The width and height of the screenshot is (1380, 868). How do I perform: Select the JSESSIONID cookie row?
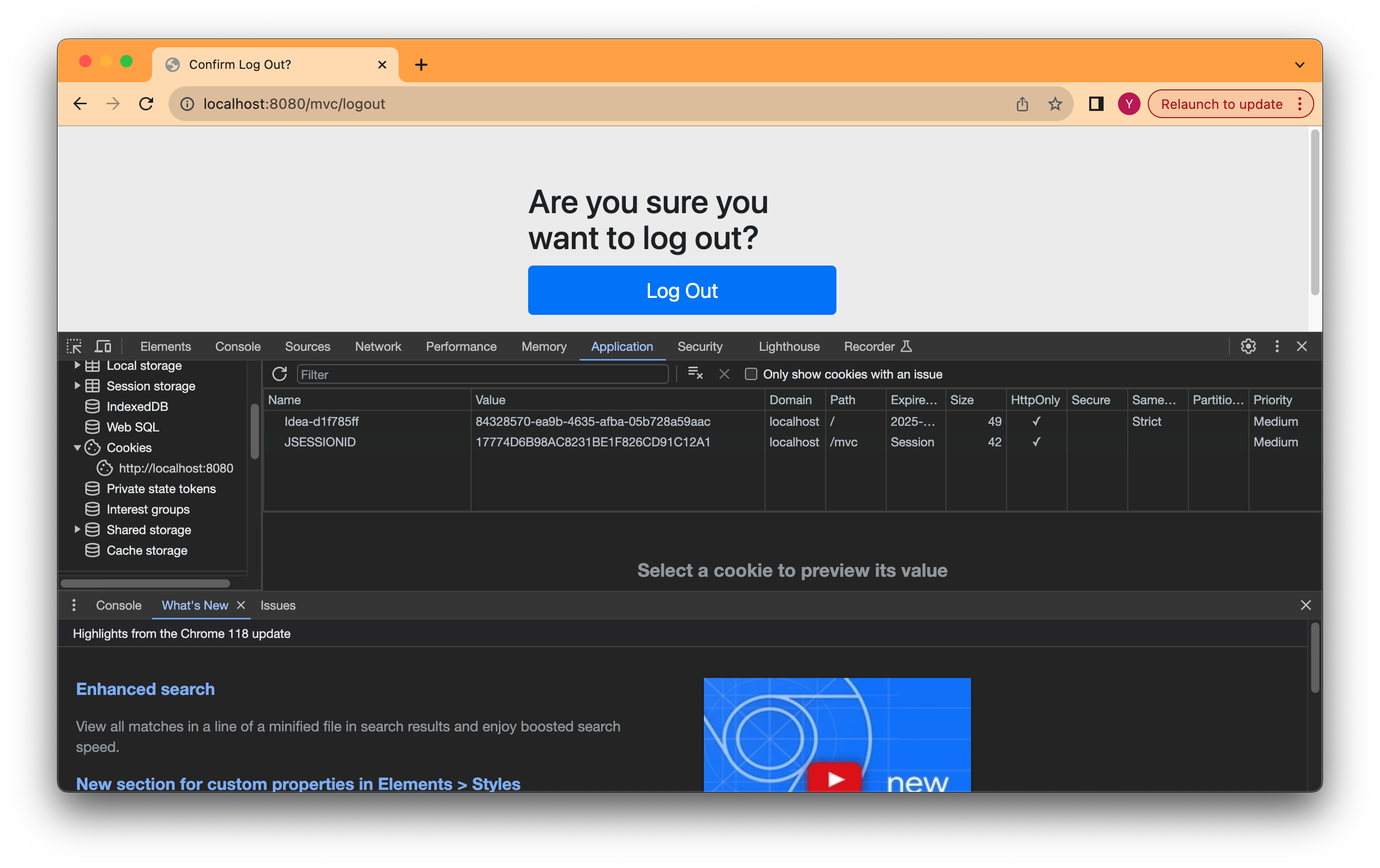point(320,442)
